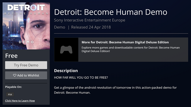
Task: Select the Sony Interactive Entertainment Europe publisher text
Action: (90, 20)
